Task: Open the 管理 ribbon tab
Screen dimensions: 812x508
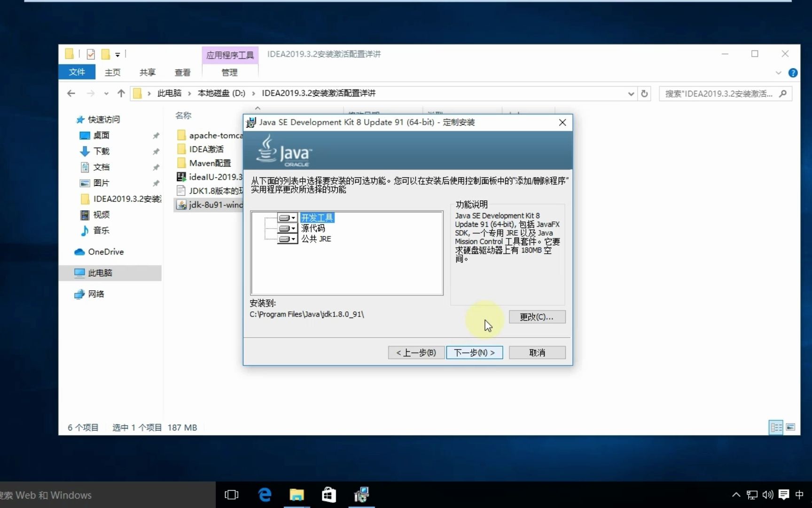Action: tap(230, 72)
